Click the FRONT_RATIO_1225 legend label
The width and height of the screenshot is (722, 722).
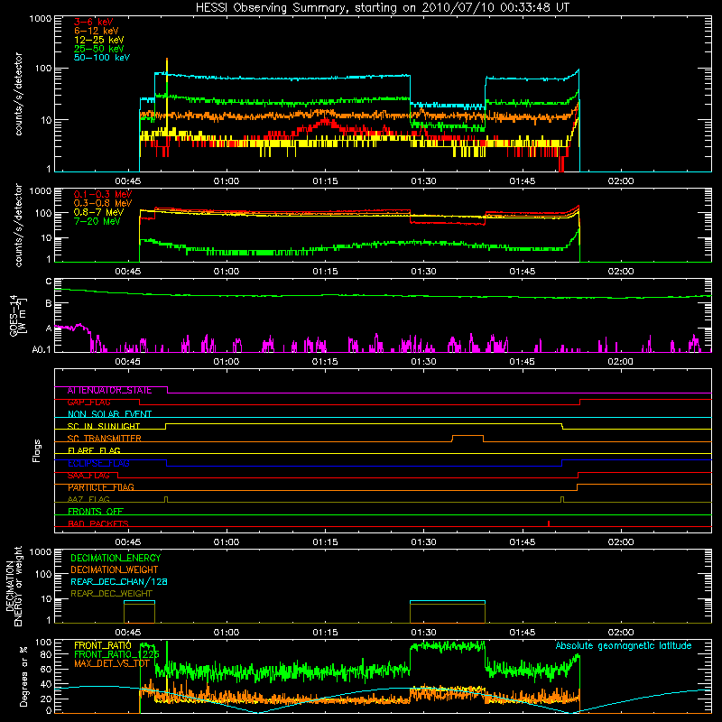(116, 654)
